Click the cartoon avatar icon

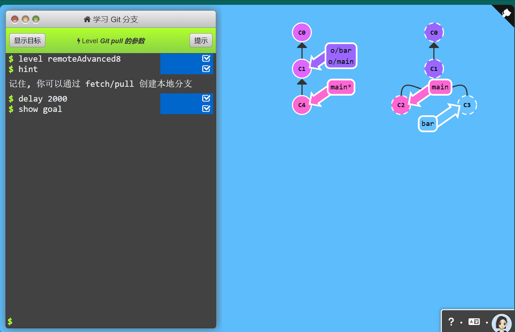[x=501, y=323]
